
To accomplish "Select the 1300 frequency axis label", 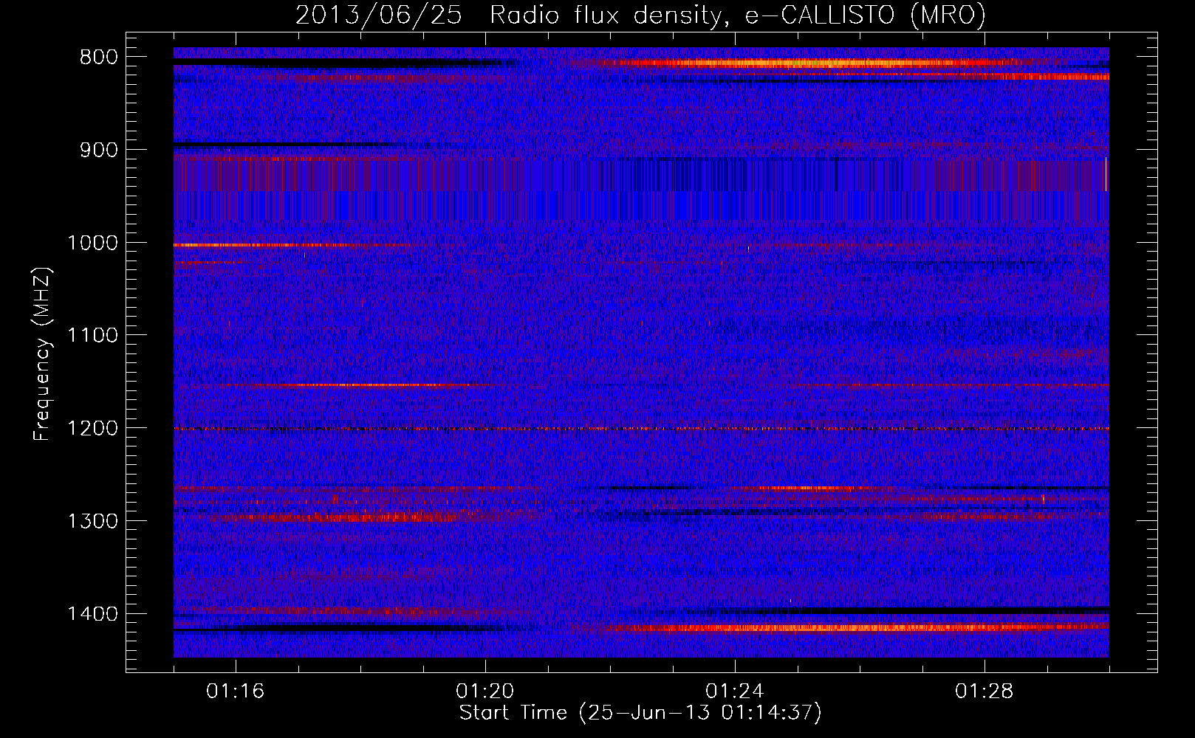I will (x=92, y=522).
